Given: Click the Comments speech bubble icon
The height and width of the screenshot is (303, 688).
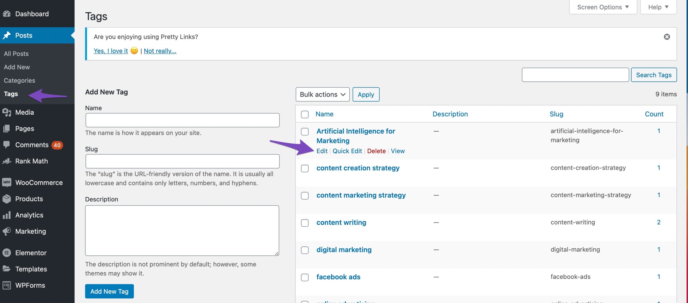Looking at the screenshot, I should tap(7, 145).
